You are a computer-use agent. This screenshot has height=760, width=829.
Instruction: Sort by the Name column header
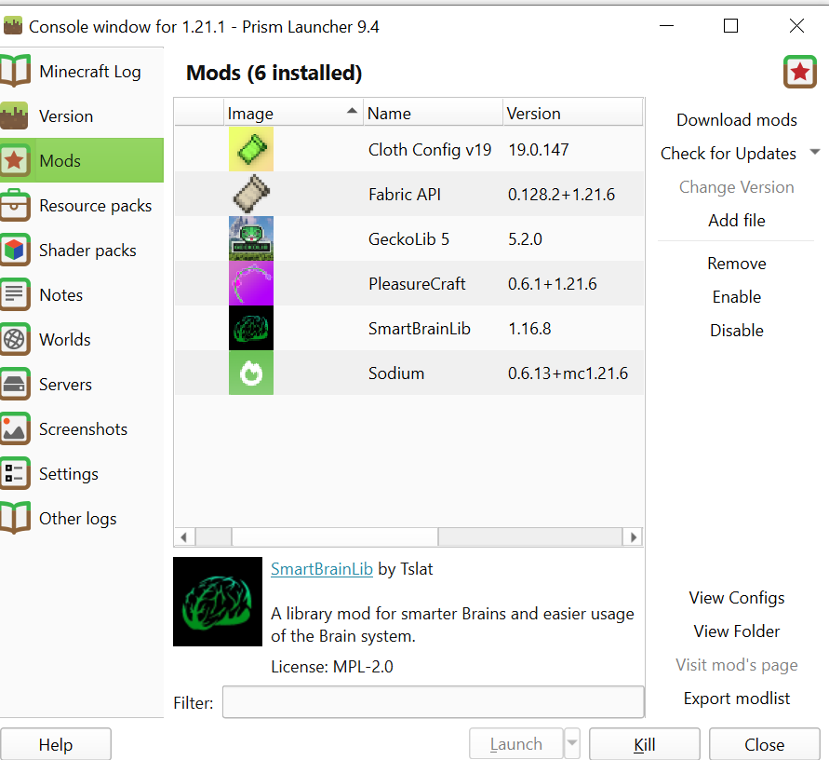click(x=433, y=113)
